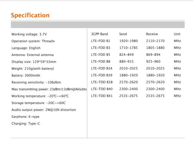The width and height of the screenshot is (193, 141).
Task: Click the B38 send value '2570-2620'
Action: point(128,82)
